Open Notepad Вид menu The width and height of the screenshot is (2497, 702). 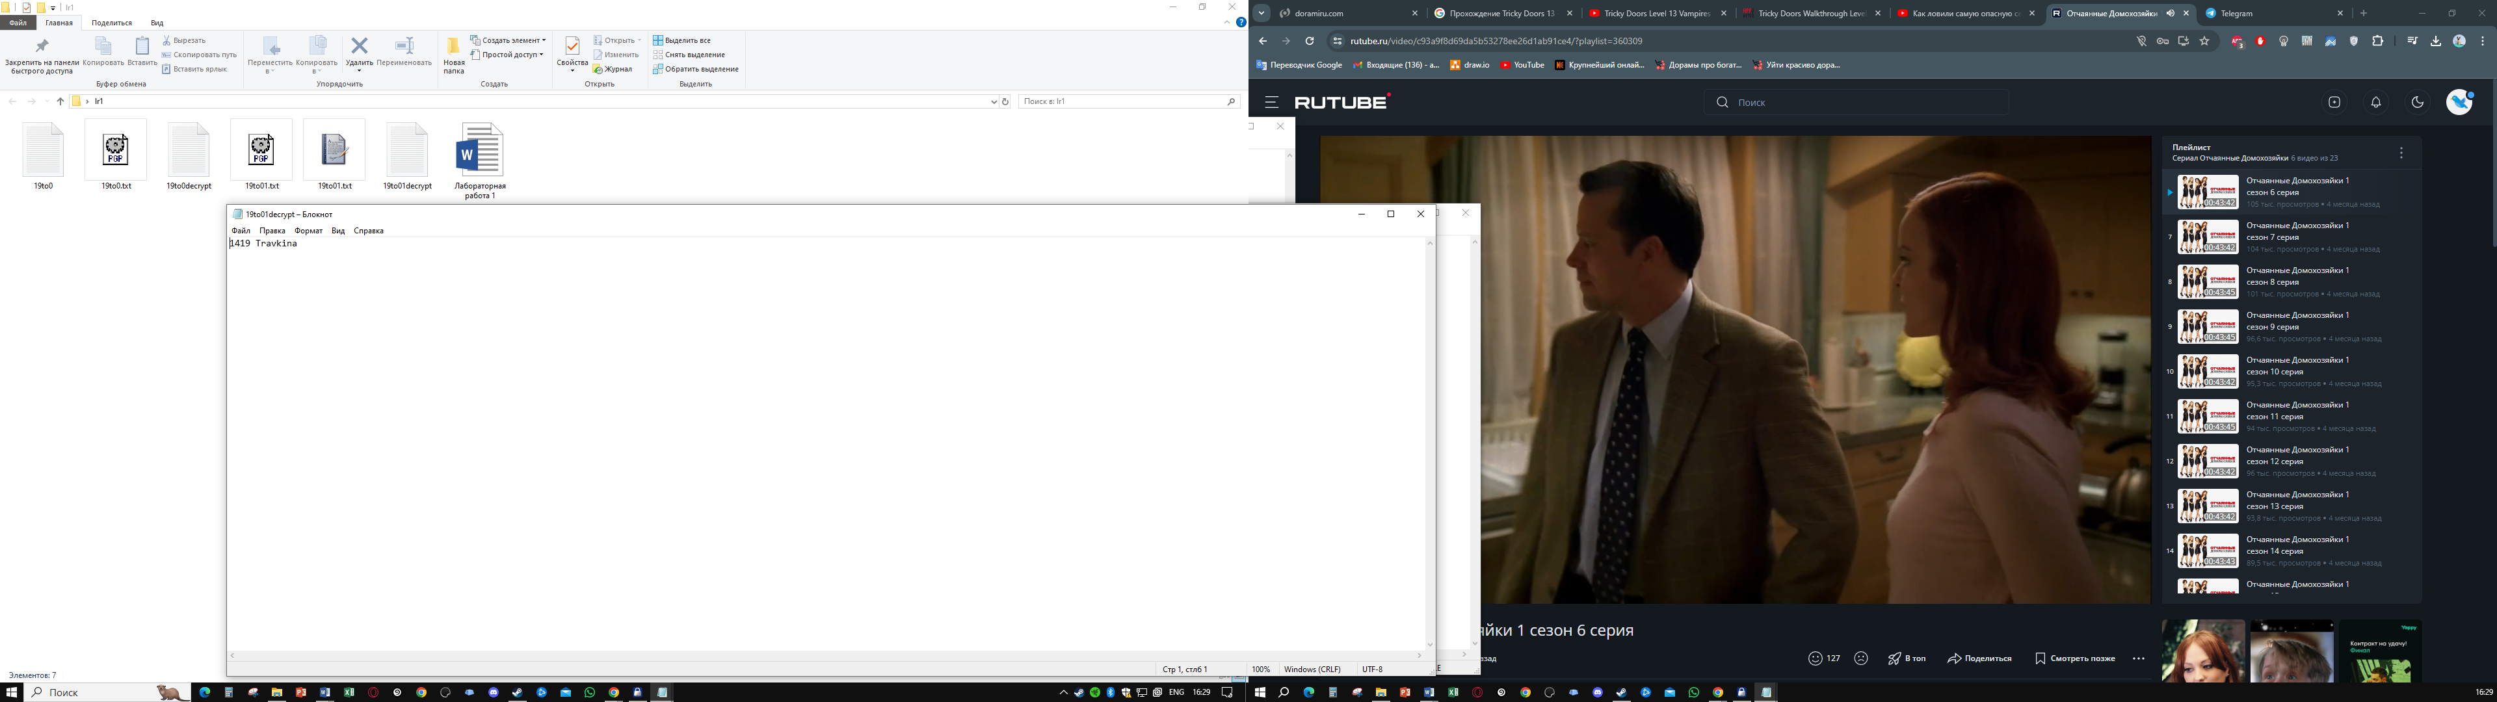pyautogui.click(x=338, y=231)
